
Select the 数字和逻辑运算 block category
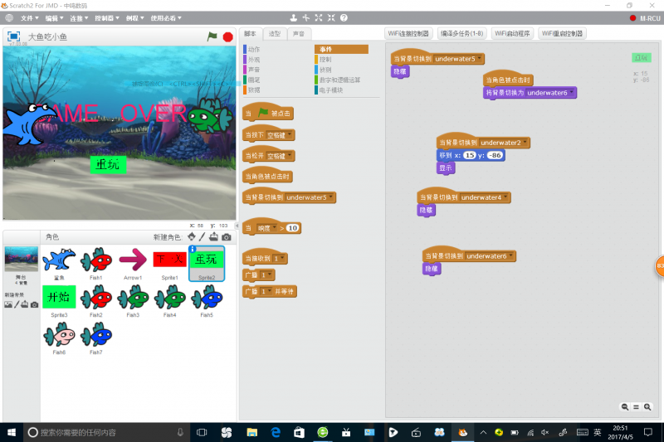coord(339,80)
